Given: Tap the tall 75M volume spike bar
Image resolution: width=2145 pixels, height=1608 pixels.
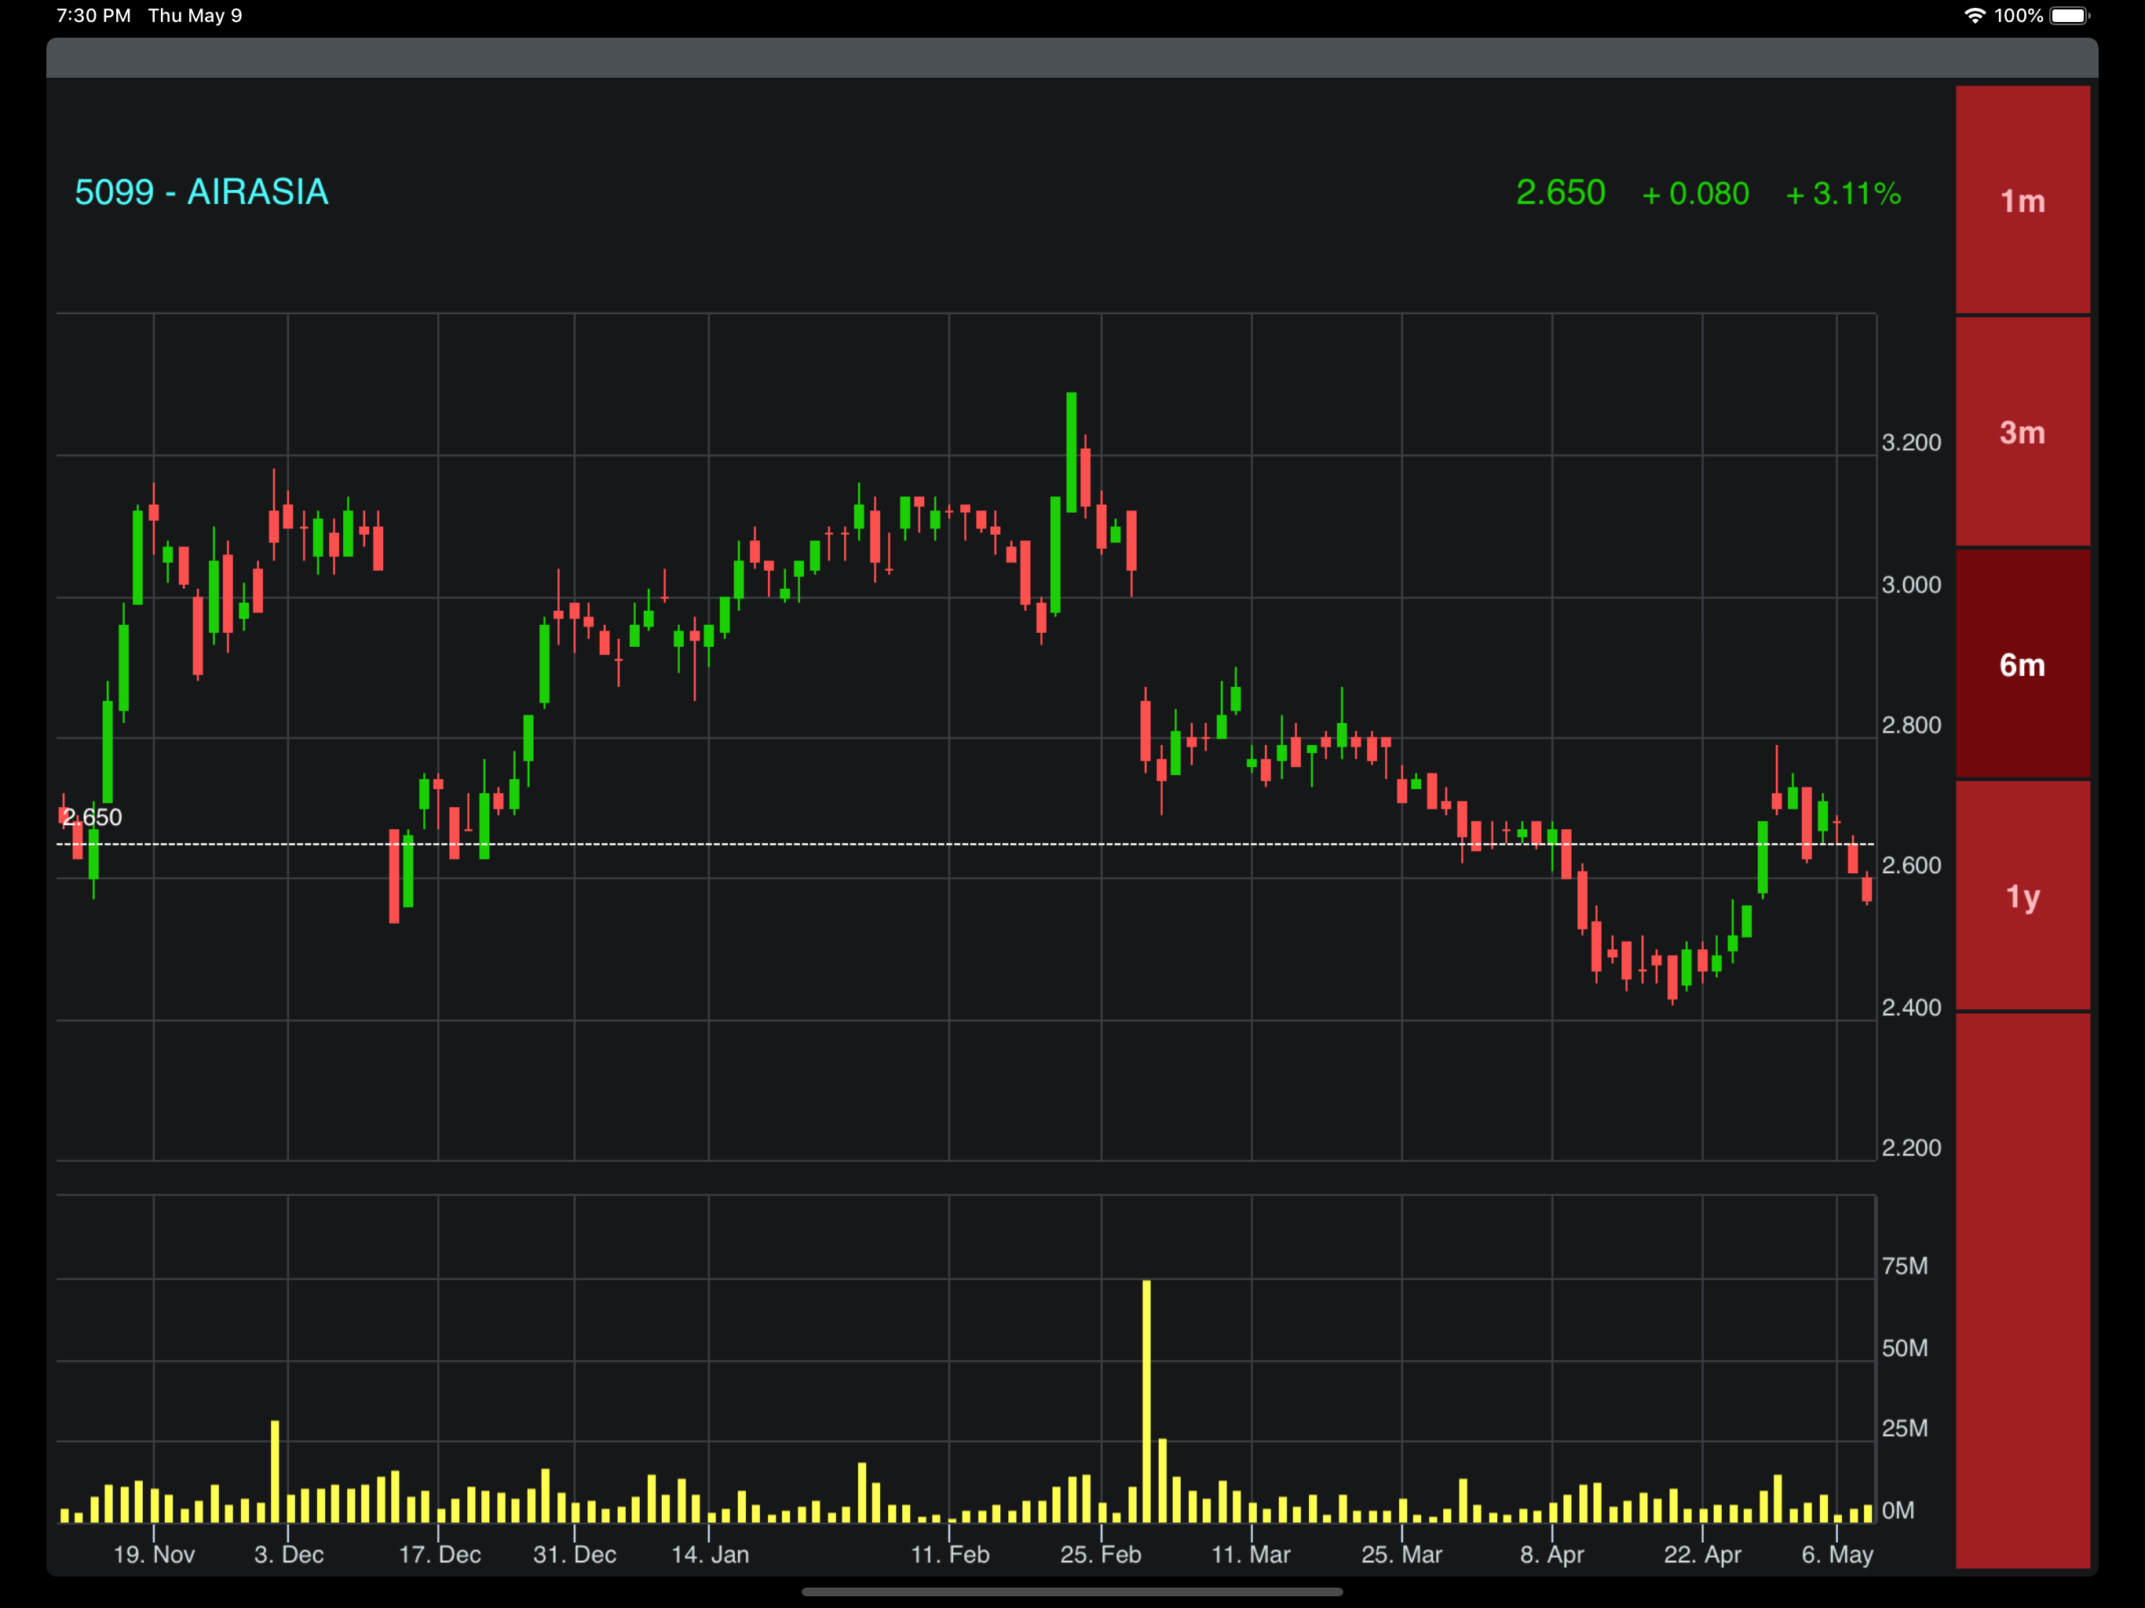Looking at the screenshot, I should (1146, 1401).
